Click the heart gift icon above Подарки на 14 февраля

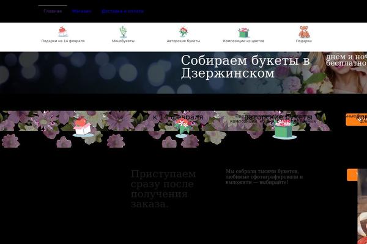click(x=63, y=32)
